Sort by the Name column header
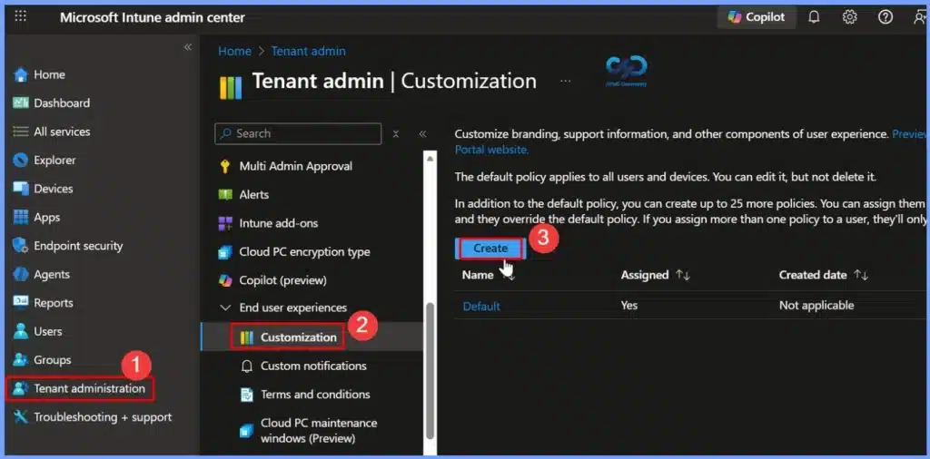 (x=478, y=275)
